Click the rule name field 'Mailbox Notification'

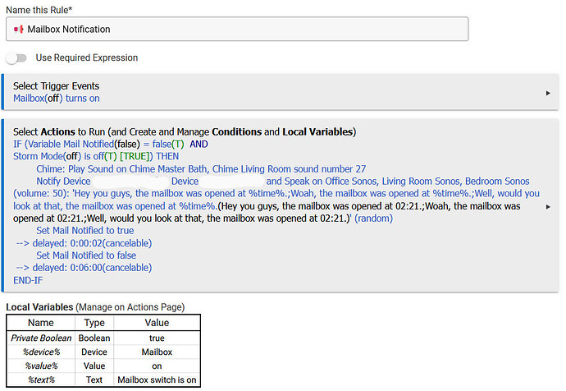(237, 29)
